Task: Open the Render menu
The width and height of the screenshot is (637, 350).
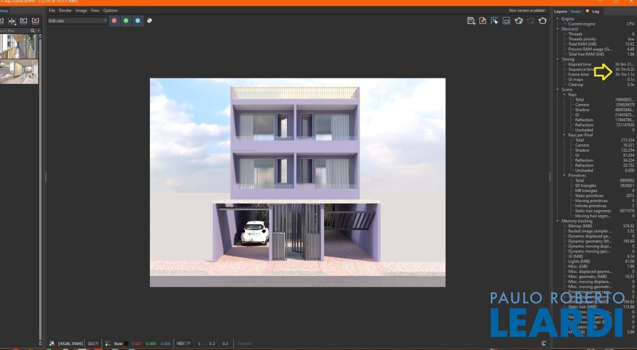Action: tap(65, 11)
